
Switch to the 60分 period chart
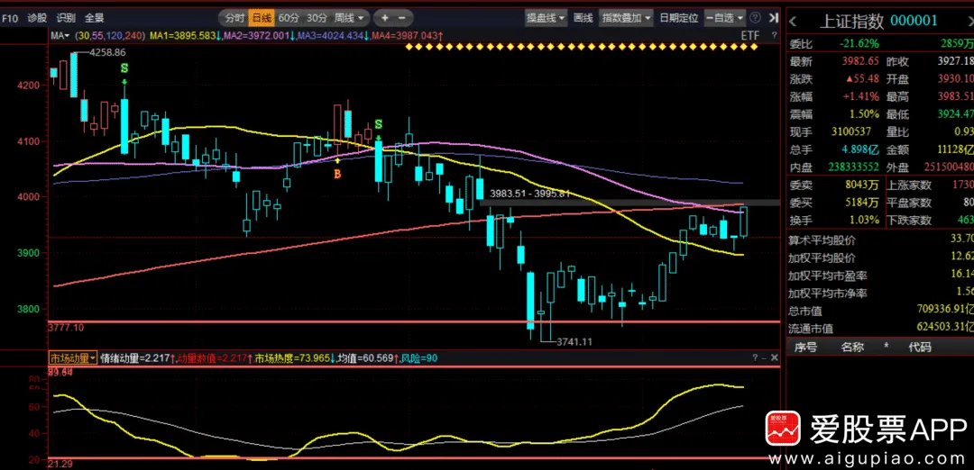[289, 18]
